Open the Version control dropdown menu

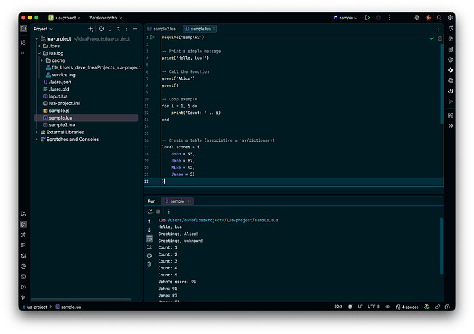[x=105, y=18]
